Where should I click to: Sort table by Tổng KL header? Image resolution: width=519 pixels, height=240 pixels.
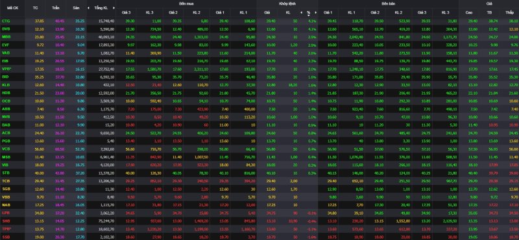101,7
